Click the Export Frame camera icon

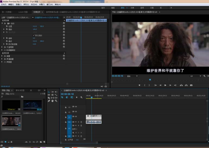191,85
